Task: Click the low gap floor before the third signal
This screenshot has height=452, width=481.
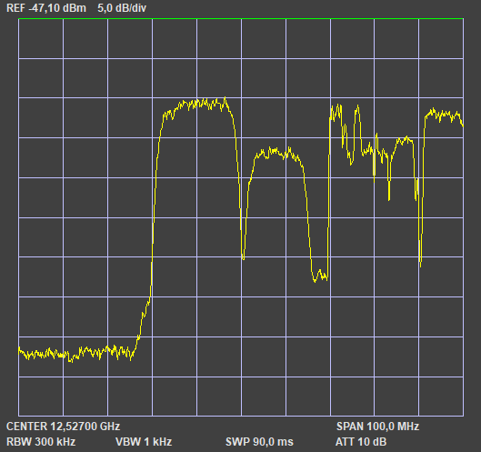Action: tap(320, 276)
